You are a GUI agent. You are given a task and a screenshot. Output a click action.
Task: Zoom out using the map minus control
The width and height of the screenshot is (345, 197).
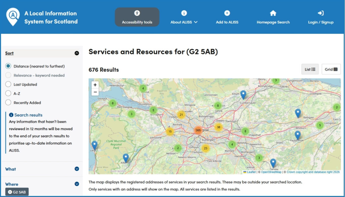click(96, 92)
